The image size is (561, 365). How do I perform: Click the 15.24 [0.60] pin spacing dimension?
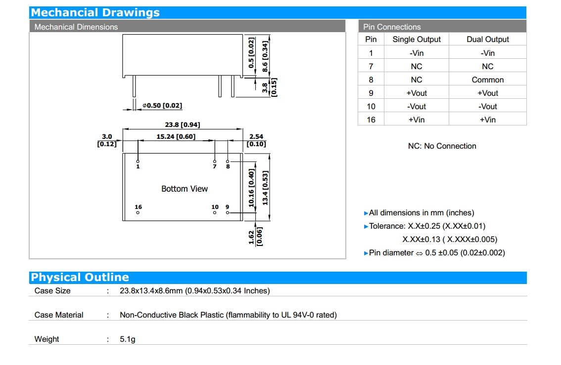coord(176,136)
